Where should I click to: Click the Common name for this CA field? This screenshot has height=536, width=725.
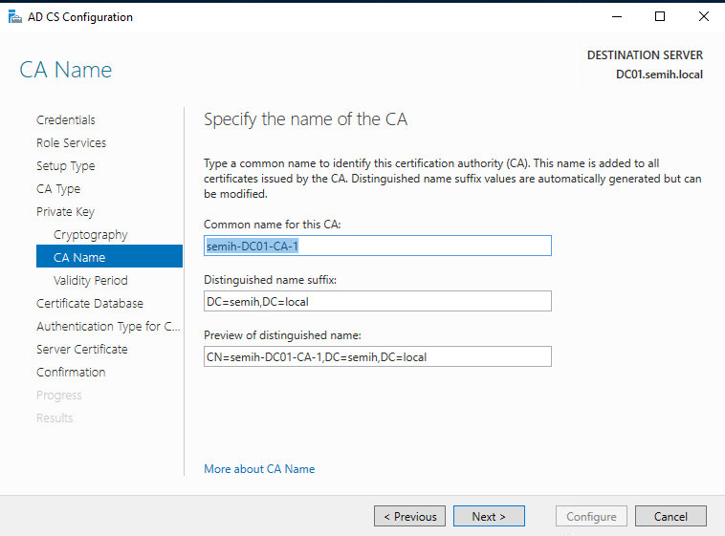coord(378,246)
